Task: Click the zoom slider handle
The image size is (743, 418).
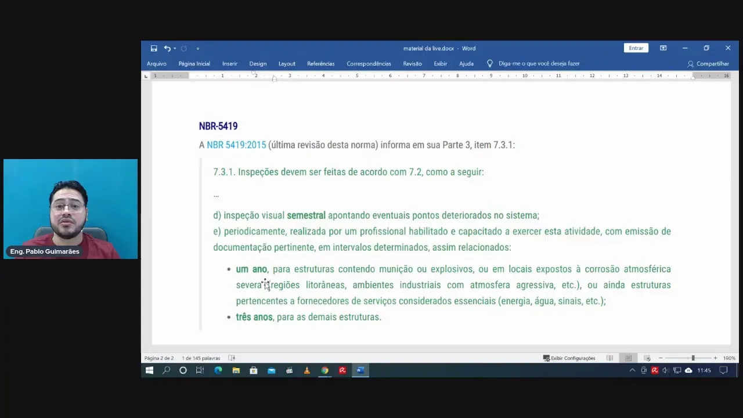Action: pyautogui.click(x=692, y=358)
